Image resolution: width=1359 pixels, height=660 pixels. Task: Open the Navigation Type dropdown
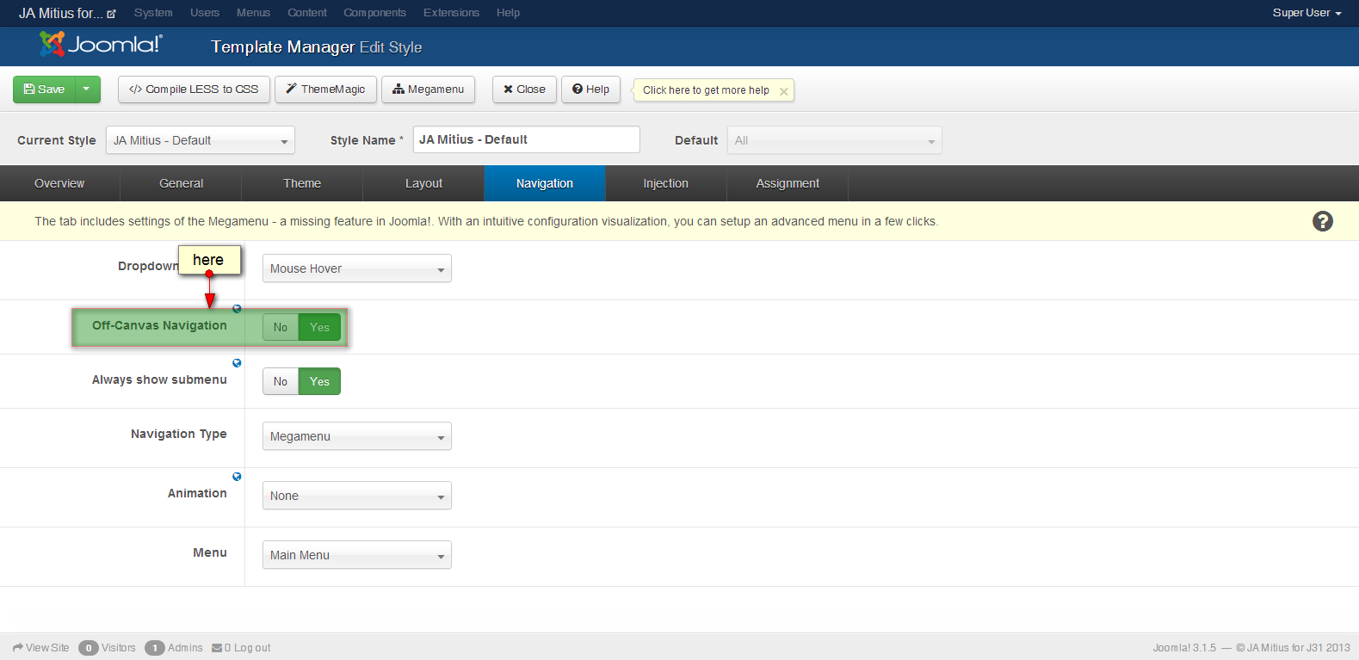click(357, 436)
